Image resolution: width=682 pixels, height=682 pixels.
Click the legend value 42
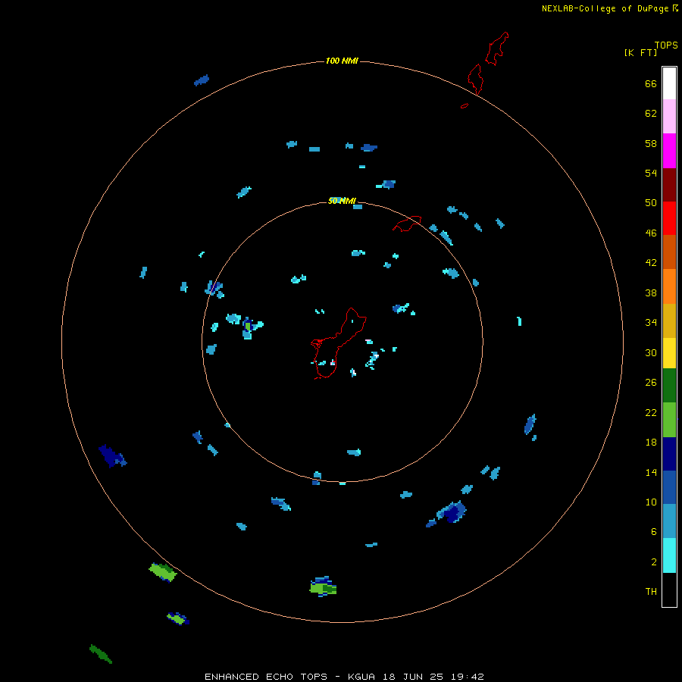coord(651,262)
